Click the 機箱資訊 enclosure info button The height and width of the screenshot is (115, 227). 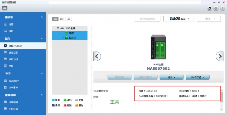tap(119, 77)
